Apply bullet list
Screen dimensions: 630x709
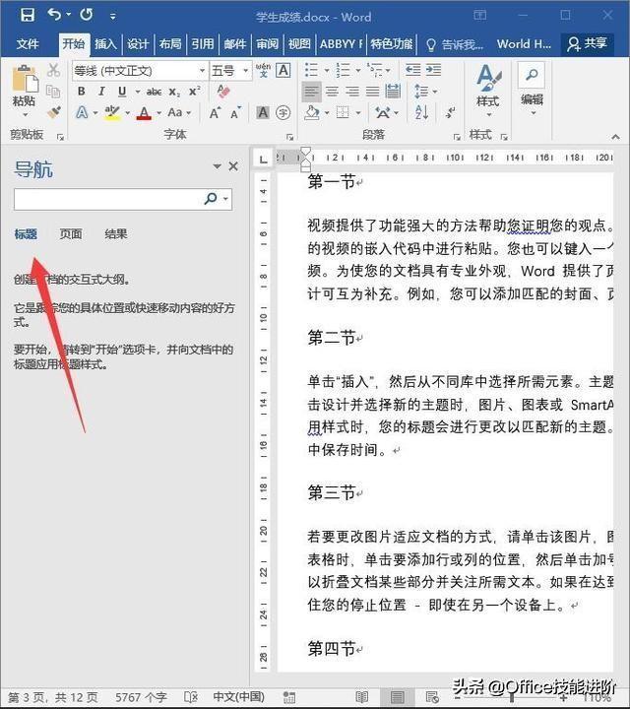coord(311,70)
